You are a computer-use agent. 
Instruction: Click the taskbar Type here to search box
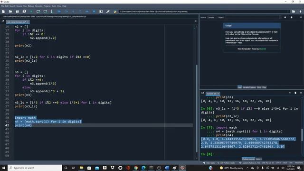(35, 168)
